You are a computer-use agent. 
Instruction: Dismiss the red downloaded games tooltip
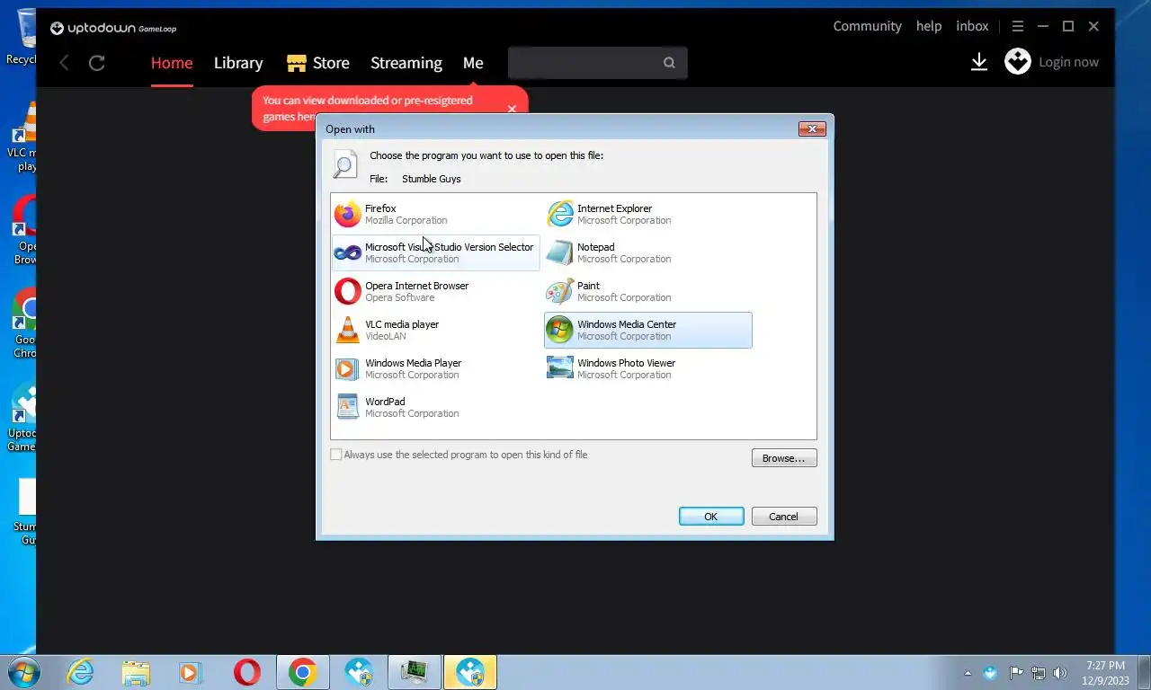(512, 109)
